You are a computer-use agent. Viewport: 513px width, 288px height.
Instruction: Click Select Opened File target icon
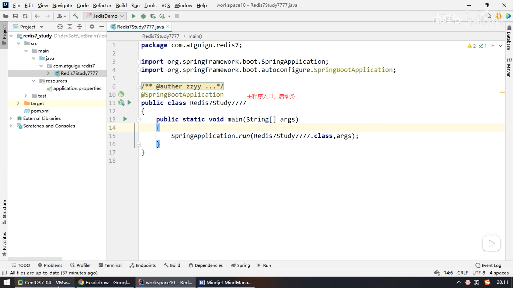(x=60, y=27)
